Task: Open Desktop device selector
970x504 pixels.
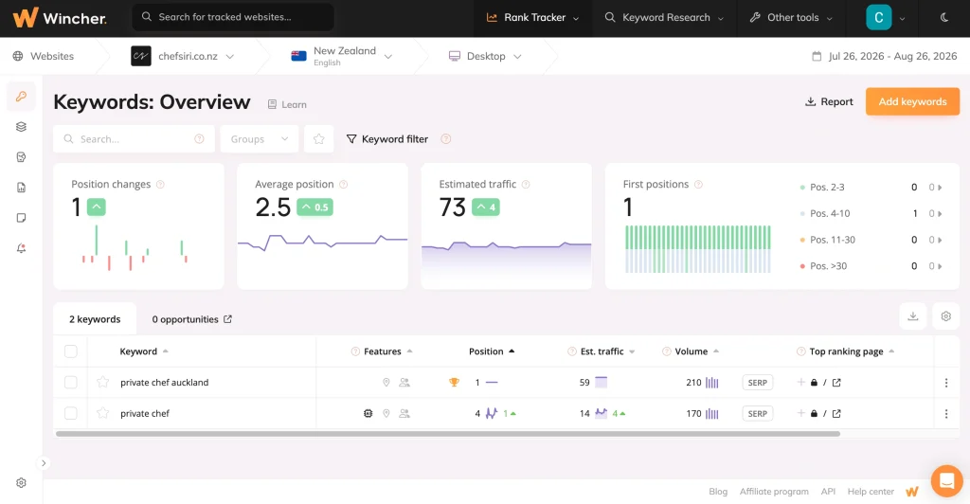Action: point(485,56)
